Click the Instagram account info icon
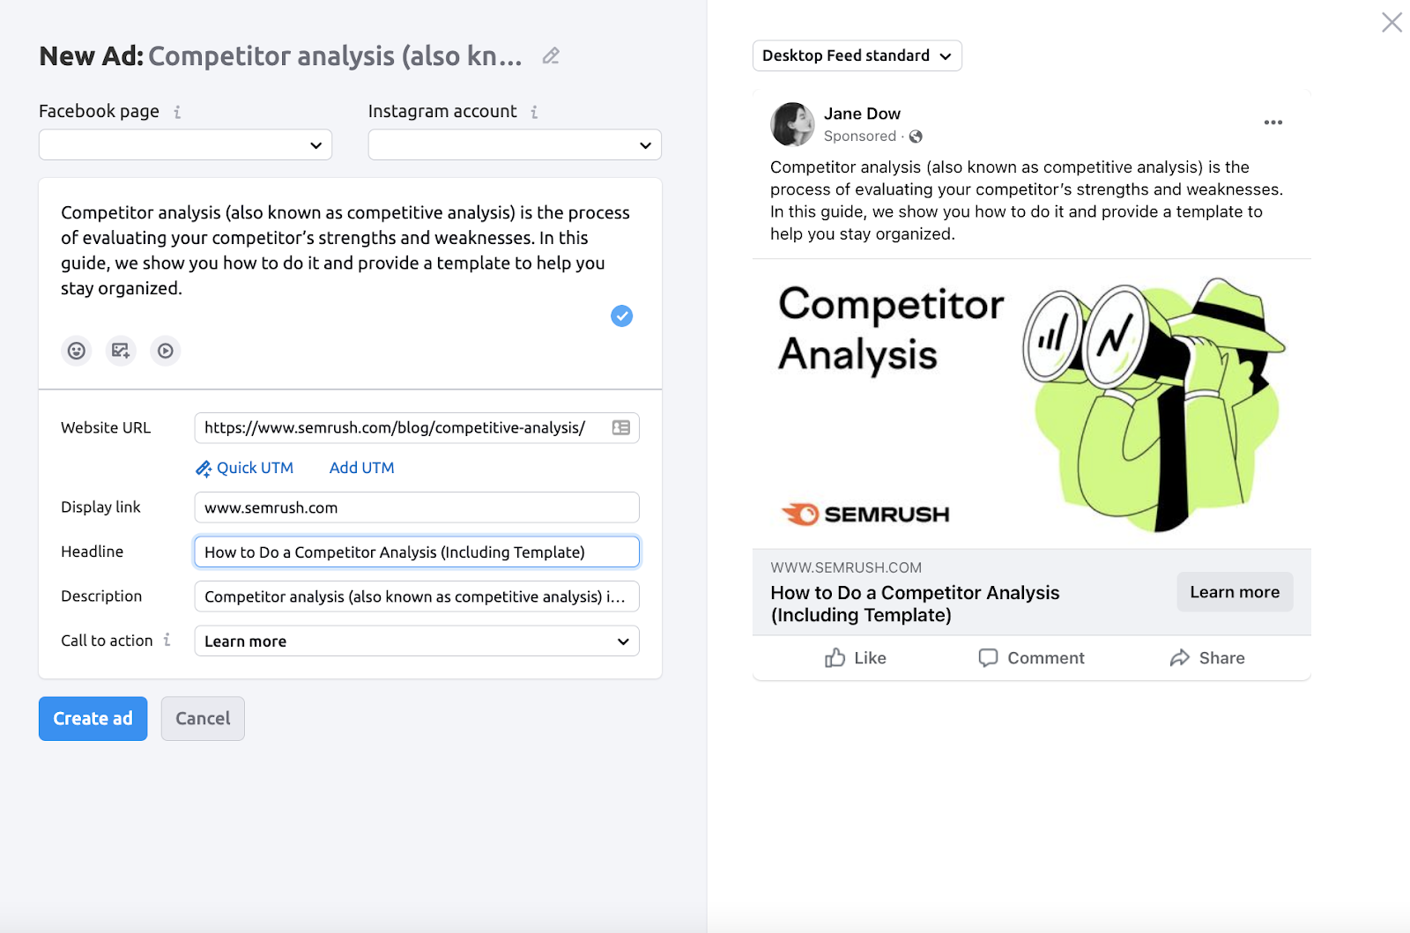The height and width of the screenshot is (933, 1410). (534, 112)
